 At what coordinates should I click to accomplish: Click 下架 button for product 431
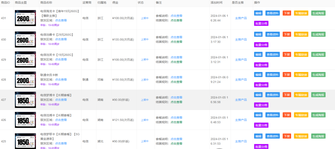click(x=287, y=13)
